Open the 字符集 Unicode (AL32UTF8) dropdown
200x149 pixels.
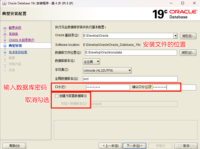[x=107, y=70]
